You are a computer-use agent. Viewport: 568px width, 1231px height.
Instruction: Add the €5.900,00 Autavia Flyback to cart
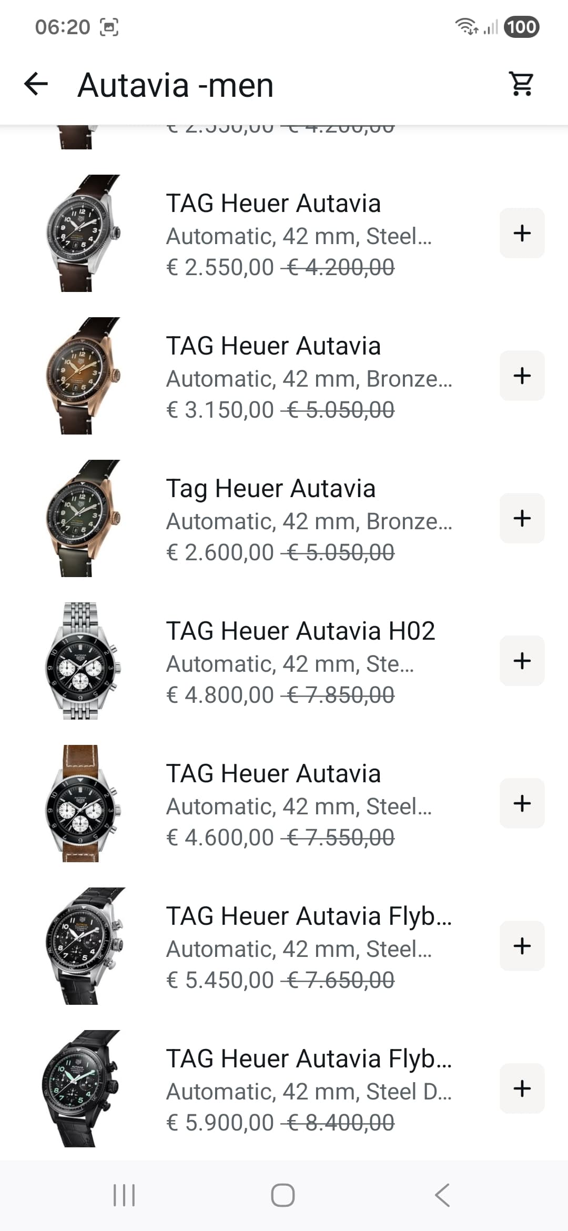[522, 1088]
